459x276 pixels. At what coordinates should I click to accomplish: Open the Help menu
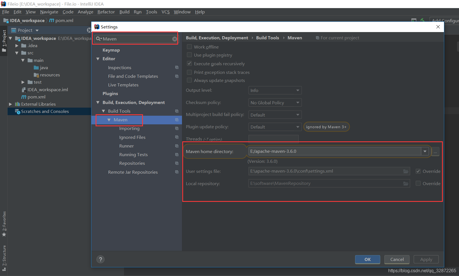200,12
